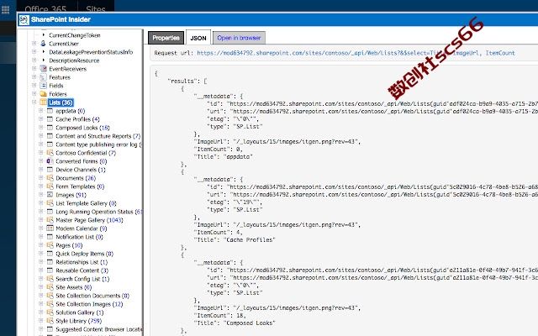Click the "Title": "Cache Profiles" JSON line
The height and width of the screenshot is (336, 538).
pos(235,239)
